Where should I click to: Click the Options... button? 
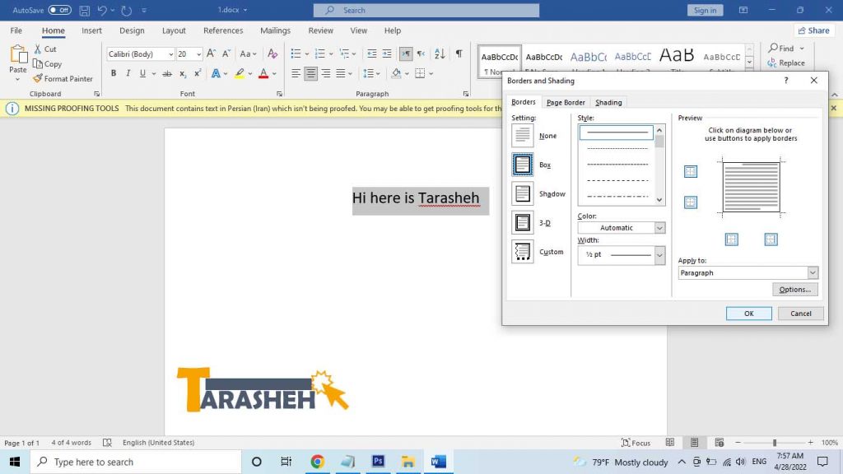794,289
